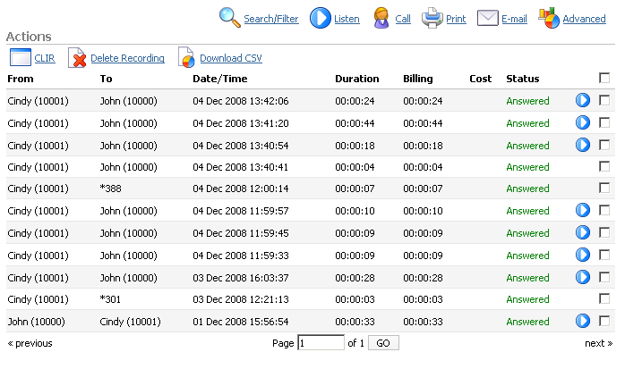The height and width of the screenshot is (369, 625).
Task: Click the Download CSV file icon
Action: click(186, 58)
